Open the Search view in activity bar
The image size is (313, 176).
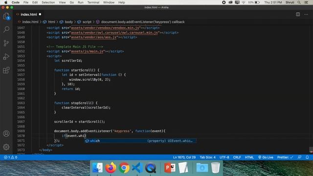pyautogui.click(x=6, y=29)
